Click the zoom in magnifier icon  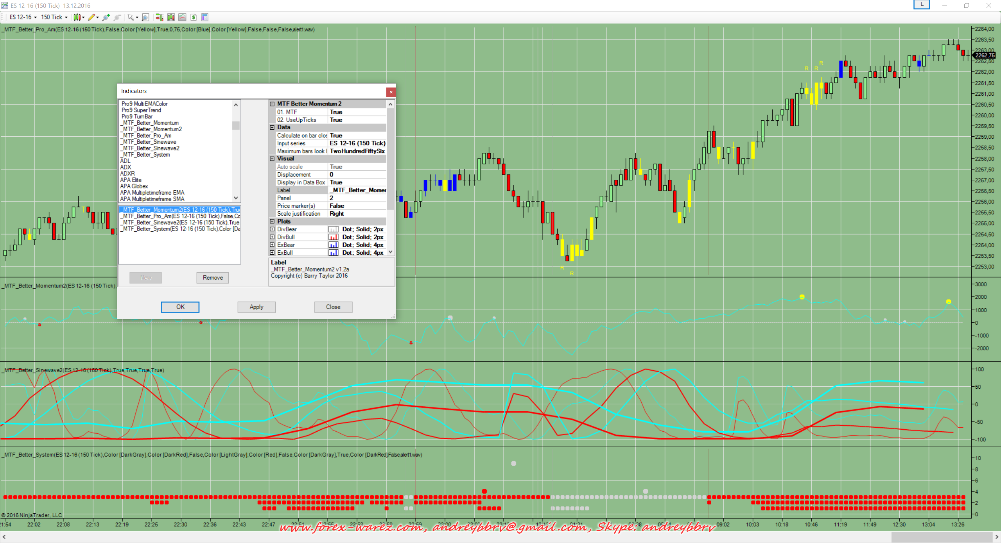point(106,17)
